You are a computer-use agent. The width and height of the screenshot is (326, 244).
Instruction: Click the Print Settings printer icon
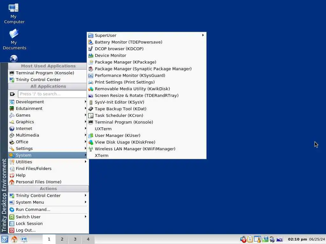(x=91, y=82)
